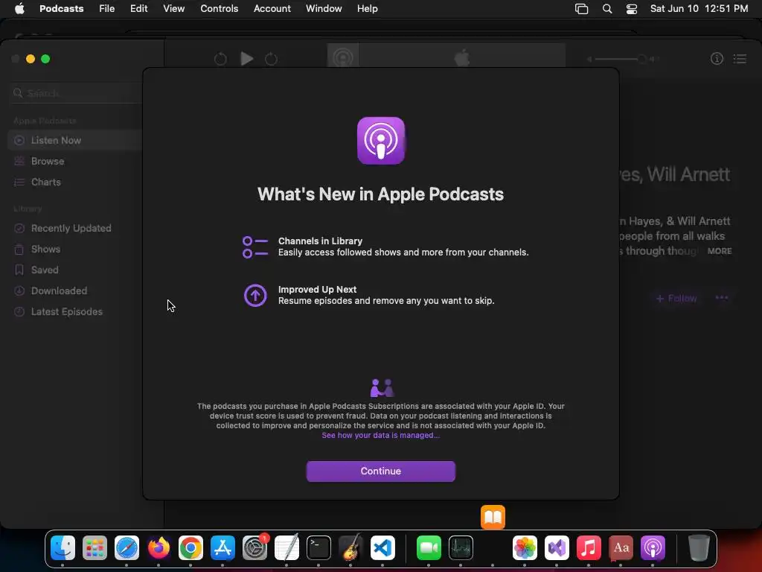Open Safari in the Dock

[x=127, y=548]
